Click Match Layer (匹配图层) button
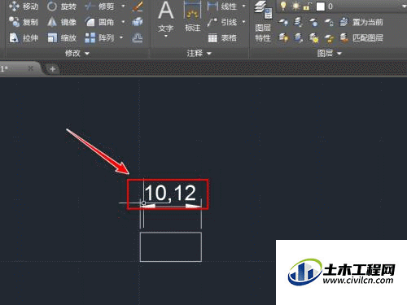Screen dimensions: 407x305 pos(361,37)
